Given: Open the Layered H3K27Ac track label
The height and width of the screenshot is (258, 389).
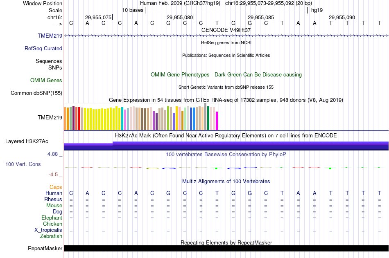Looking at the screenshot, I should [27, 141].
